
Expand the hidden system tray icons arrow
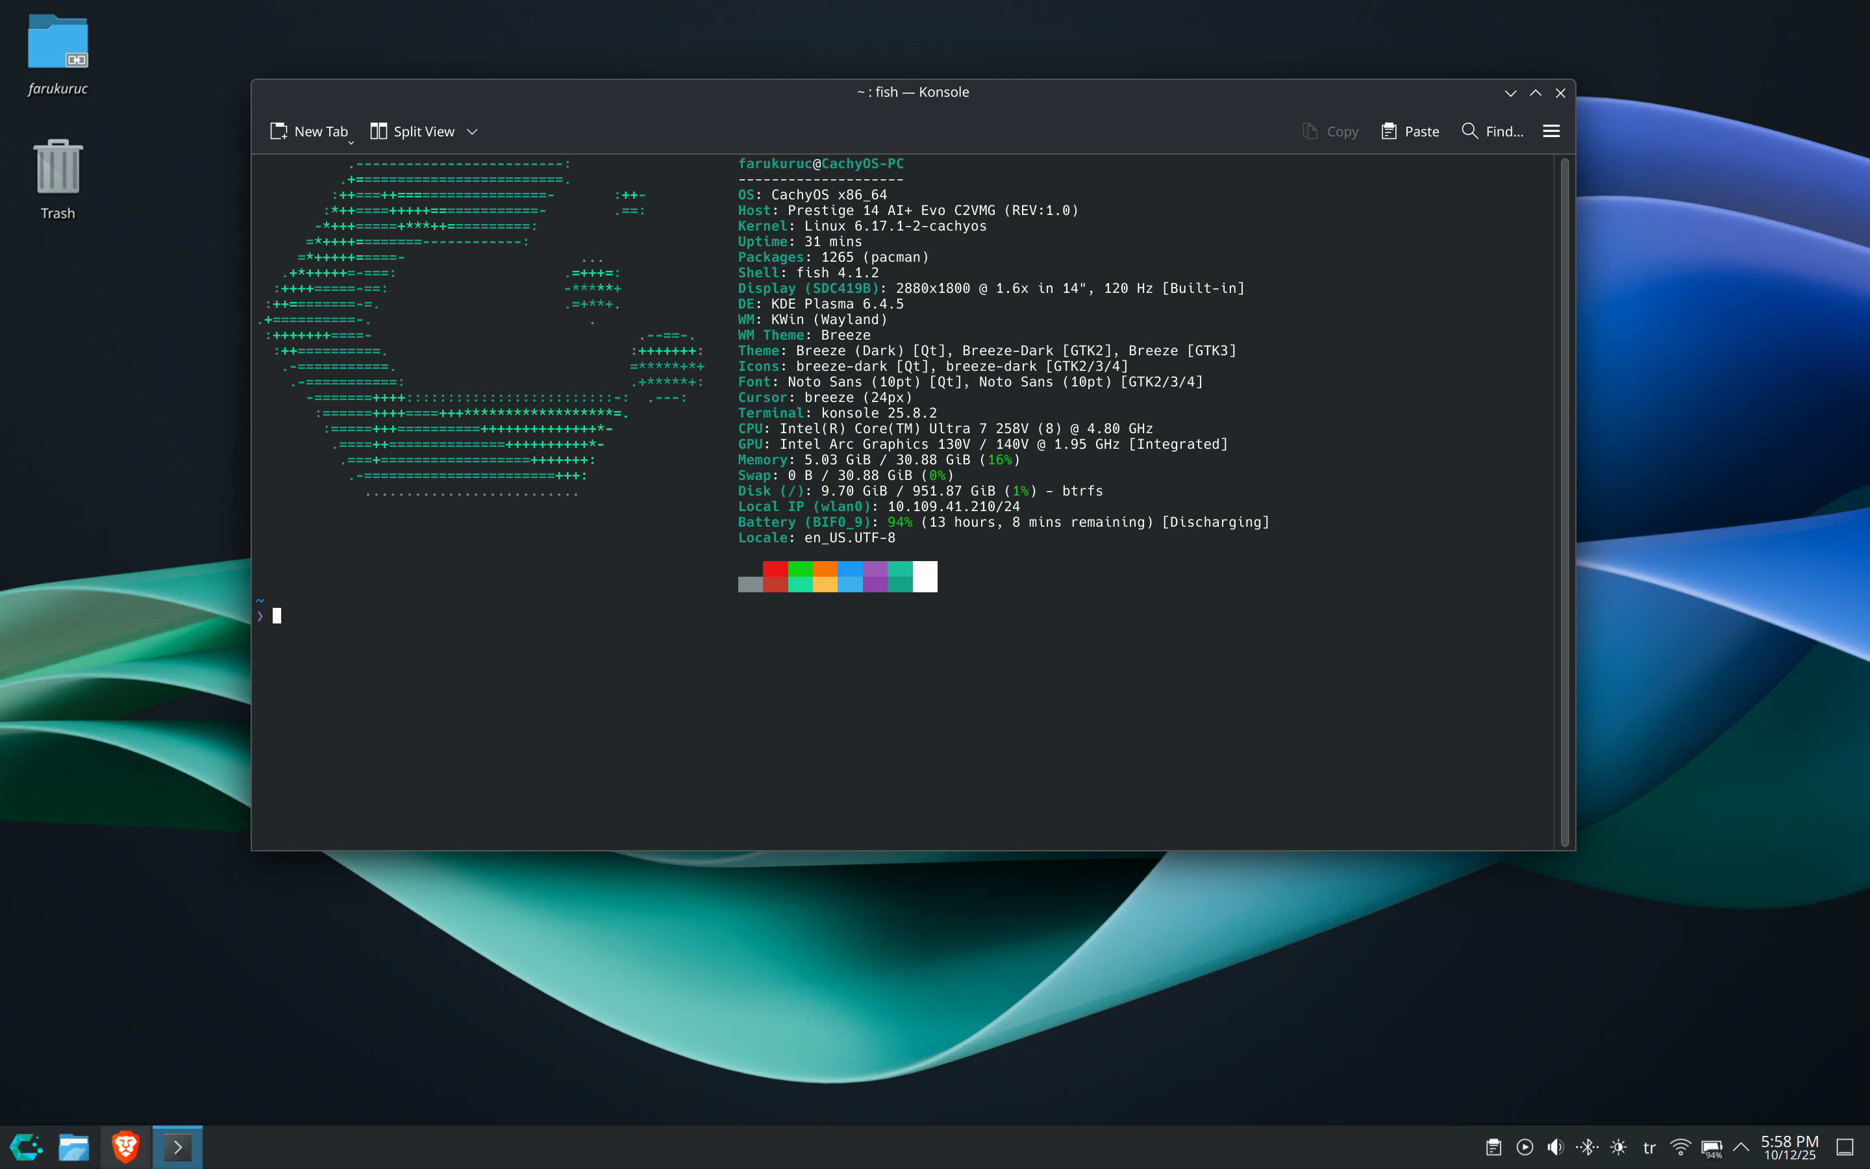[1741, 1148]
